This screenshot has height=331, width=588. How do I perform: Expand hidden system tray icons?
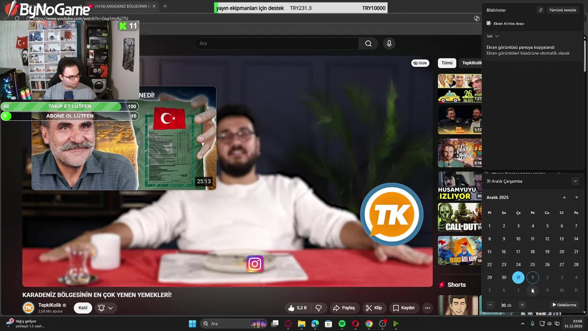[523, 324]
